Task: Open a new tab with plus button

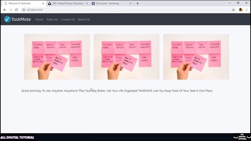Action: click(138, 4)
